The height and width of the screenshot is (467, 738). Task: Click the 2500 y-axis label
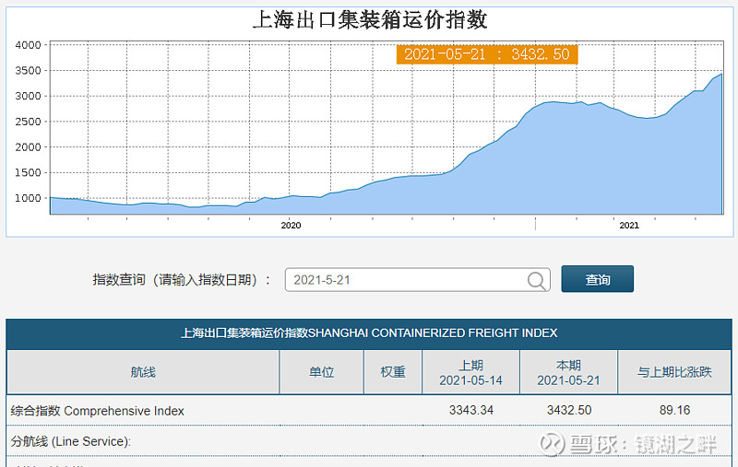tap(29, 122)
